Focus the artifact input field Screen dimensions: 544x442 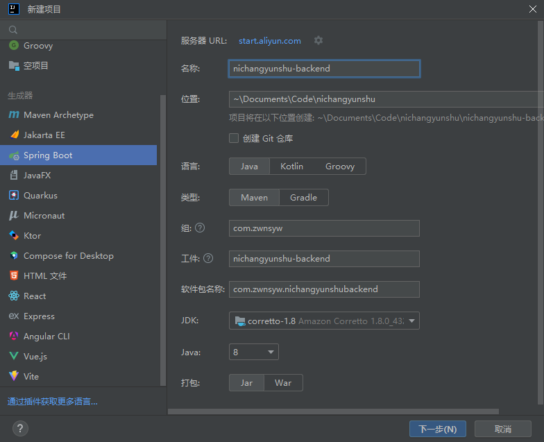coord(324,259)
